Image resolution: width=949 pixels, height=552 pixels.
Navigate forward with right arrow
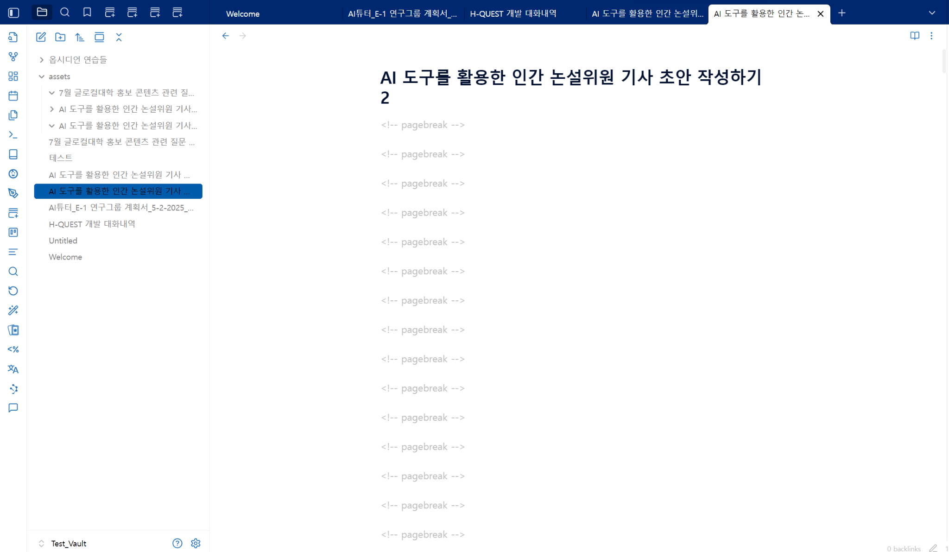pyautogui.click(x=243, y=36)
